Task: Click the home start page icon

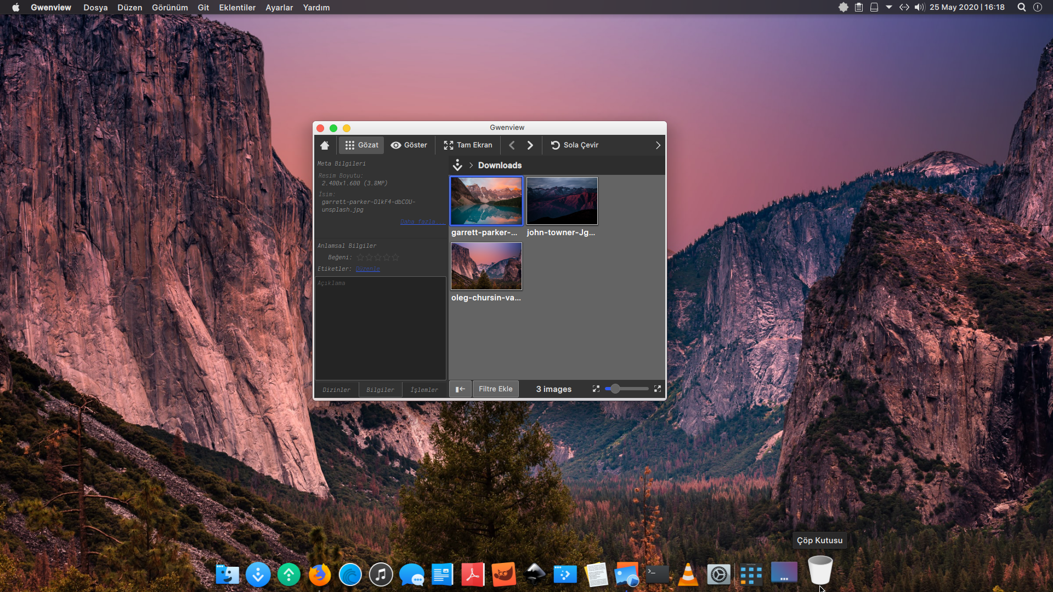Action: pos(325,145)
